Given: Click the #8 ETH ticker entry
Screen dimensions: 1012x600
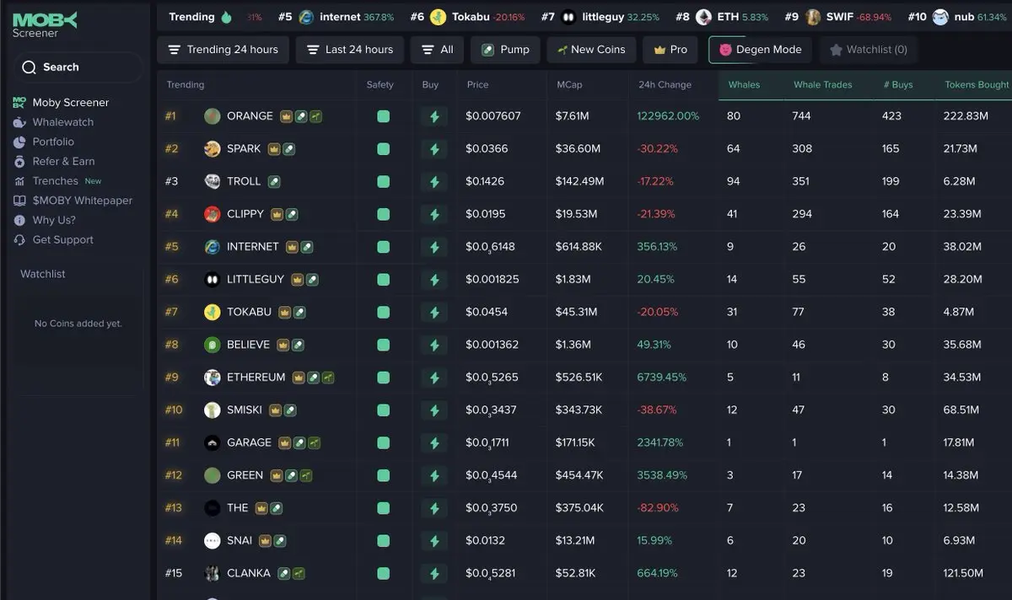Looking at the screenshot, I should 722,17.
